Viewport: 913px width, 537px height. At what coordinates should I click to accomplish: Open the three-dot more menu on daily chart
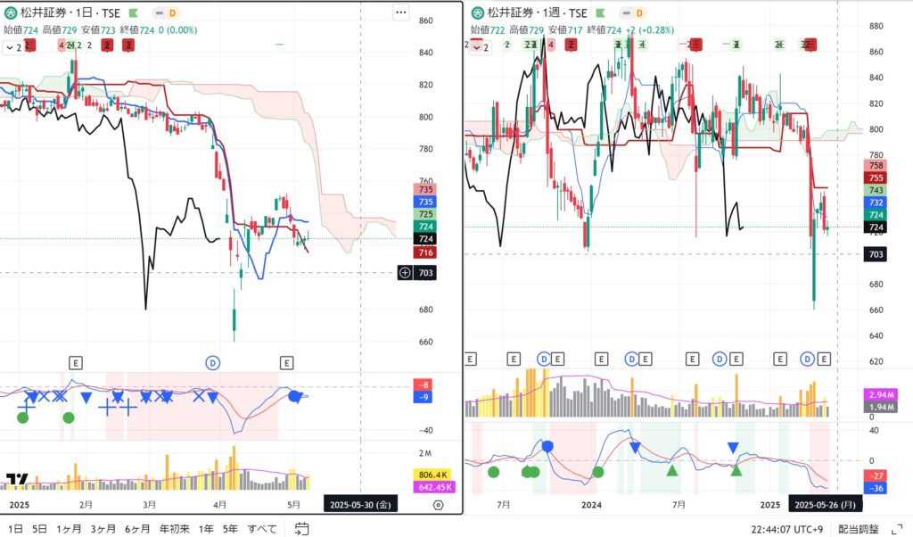[x=400, y=12]
